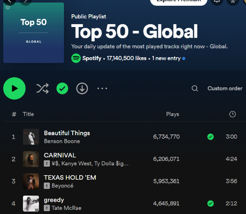Download the playlist for offline listening
The width and height of the screenshot is (246, 214).
tap(82, 88)
